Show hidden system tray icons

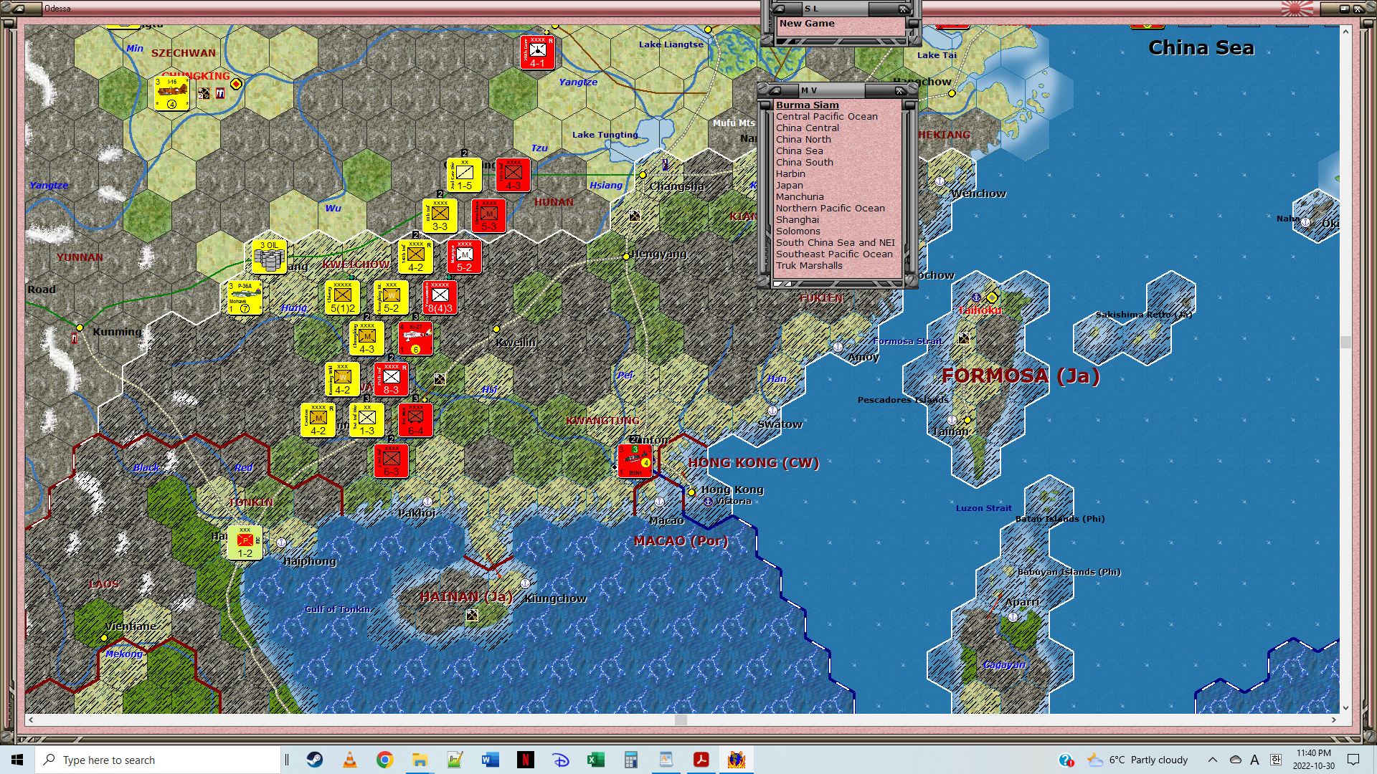pos(1213,760)
